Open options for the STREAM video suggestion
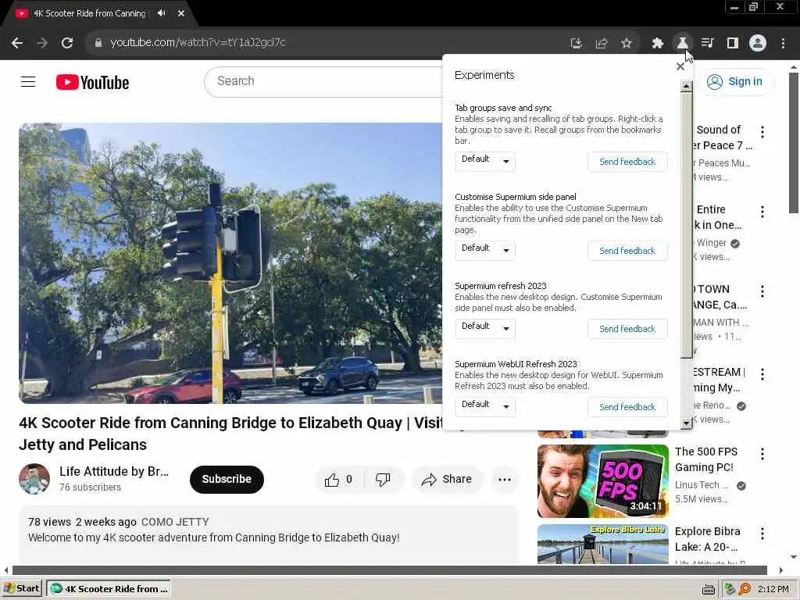This screenshot has height=600, width=800. pos(762,374)
